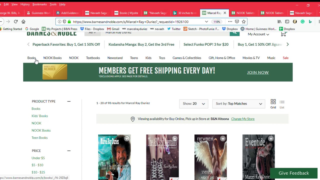The width and height of the screenshot is (320, 180).
Task: Bookmark this page with star icon
Action: coord(244,21)
